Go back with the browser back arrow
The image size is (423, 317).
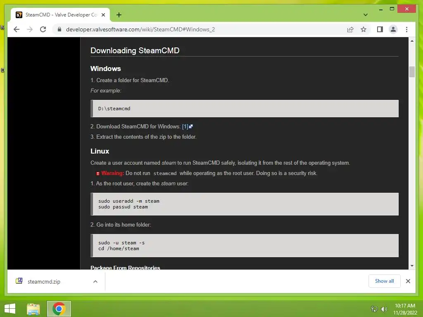(17, 29)
